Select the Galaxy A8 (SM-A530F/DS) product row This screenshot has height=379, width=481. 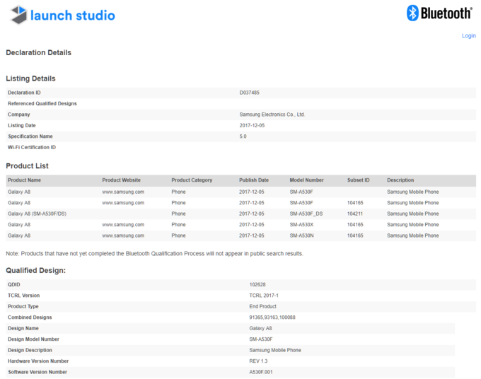37,214
